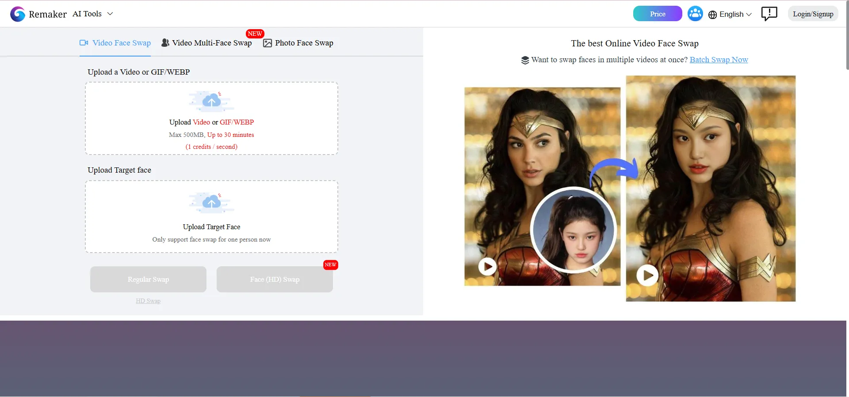Click the Remaker swirl logo
Viewport: 849px width, 397px height.
18,14
